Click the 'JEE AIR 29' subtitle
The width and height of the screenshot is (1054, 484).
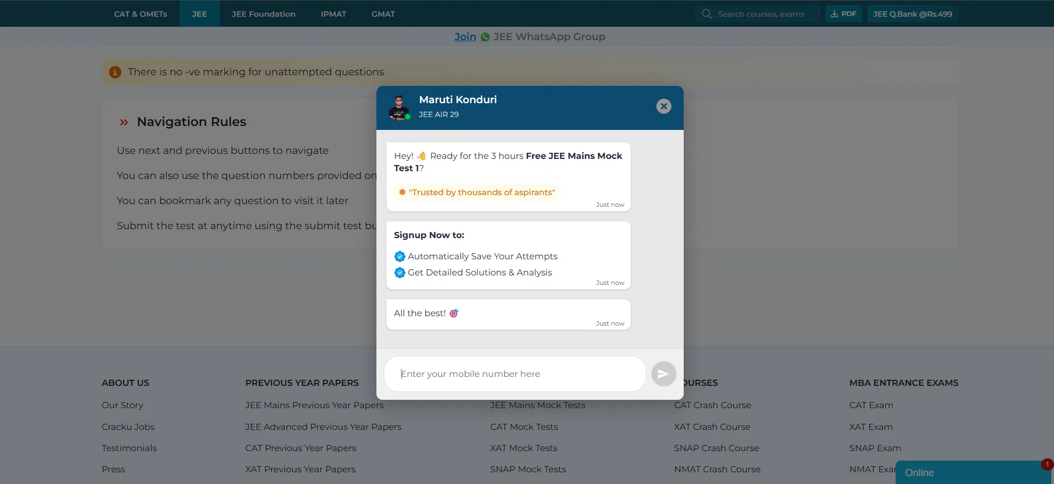click(439, 114)
